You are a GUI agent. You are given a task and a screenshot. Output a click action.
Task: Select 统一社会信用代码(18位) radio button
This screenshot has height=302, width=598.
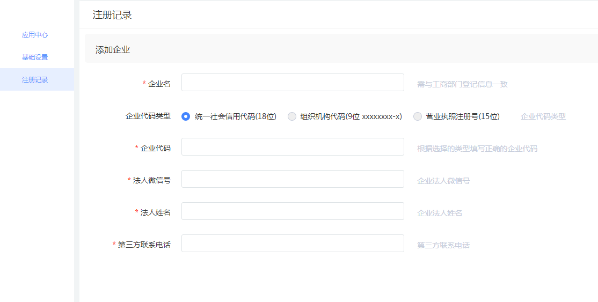click(186, 116)
